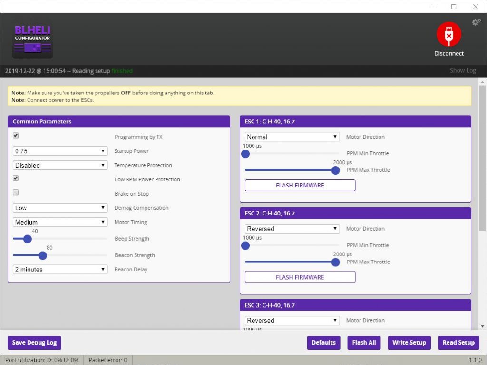Click the Common Parameters panel header
This screenshot has height=365, width=487.
point(119,122)
